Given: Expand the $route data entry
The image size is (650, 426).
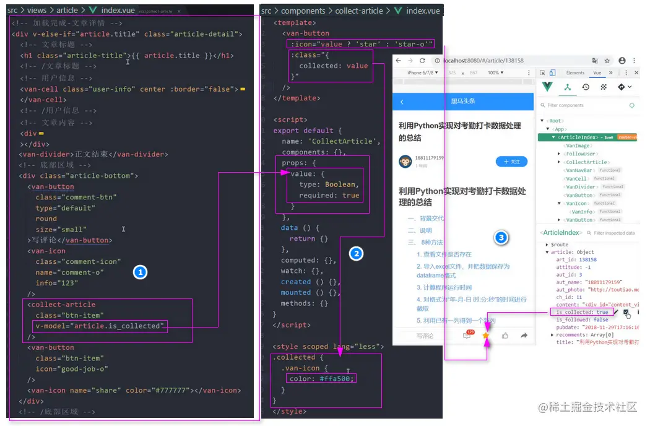Looking at the screenshot, I should [547, 245].
